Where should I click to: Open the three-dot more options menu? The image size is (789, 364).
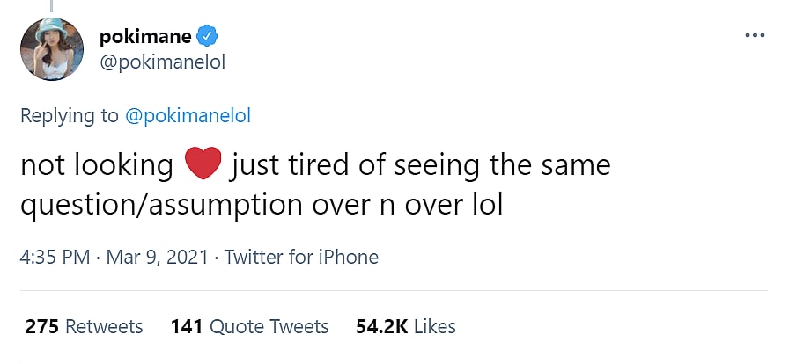coord(756,35)
